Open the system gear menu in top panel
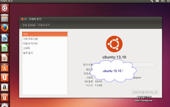Screen dimensions: 170x107 tap(168, 1)
